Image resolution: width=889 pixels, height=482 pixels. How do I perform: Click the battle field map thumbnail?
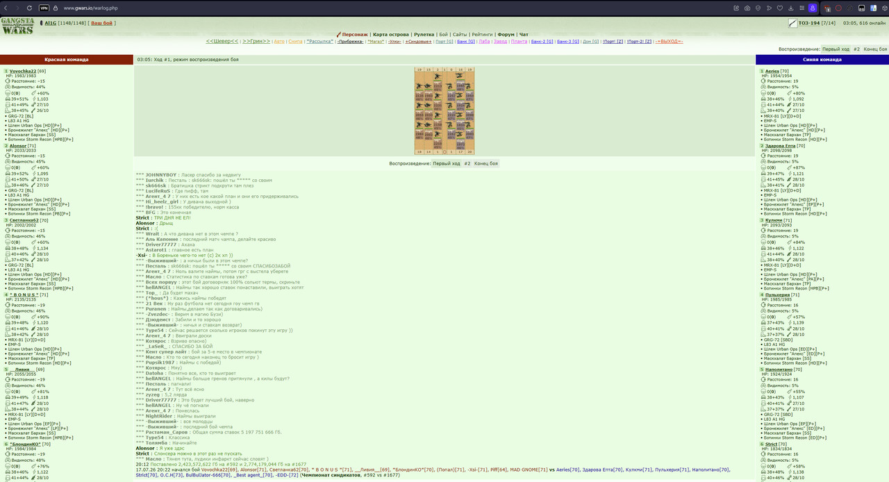444,110
